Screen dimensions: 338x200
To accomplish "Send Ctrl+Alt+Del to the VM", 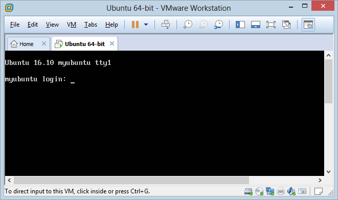I will pos(166,25).
